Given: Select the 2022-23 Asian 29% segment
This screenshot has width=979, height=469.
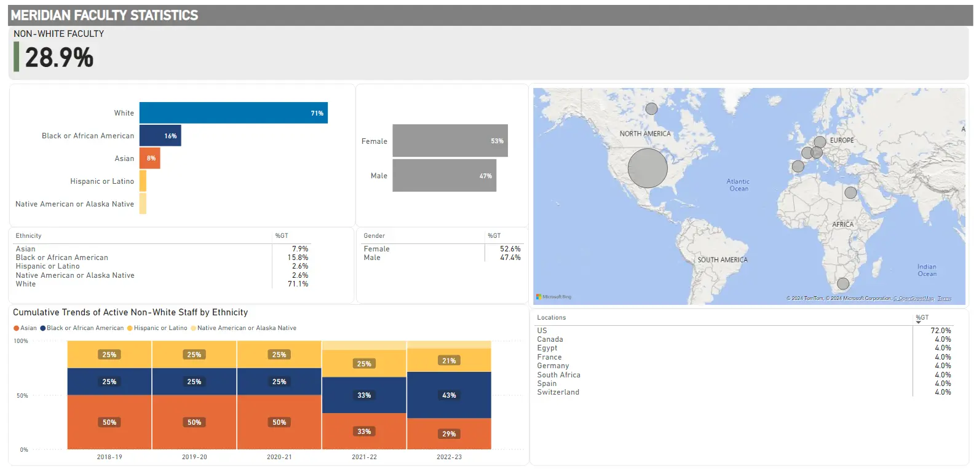Looking at the screenshot, I should tap(449, 434).
